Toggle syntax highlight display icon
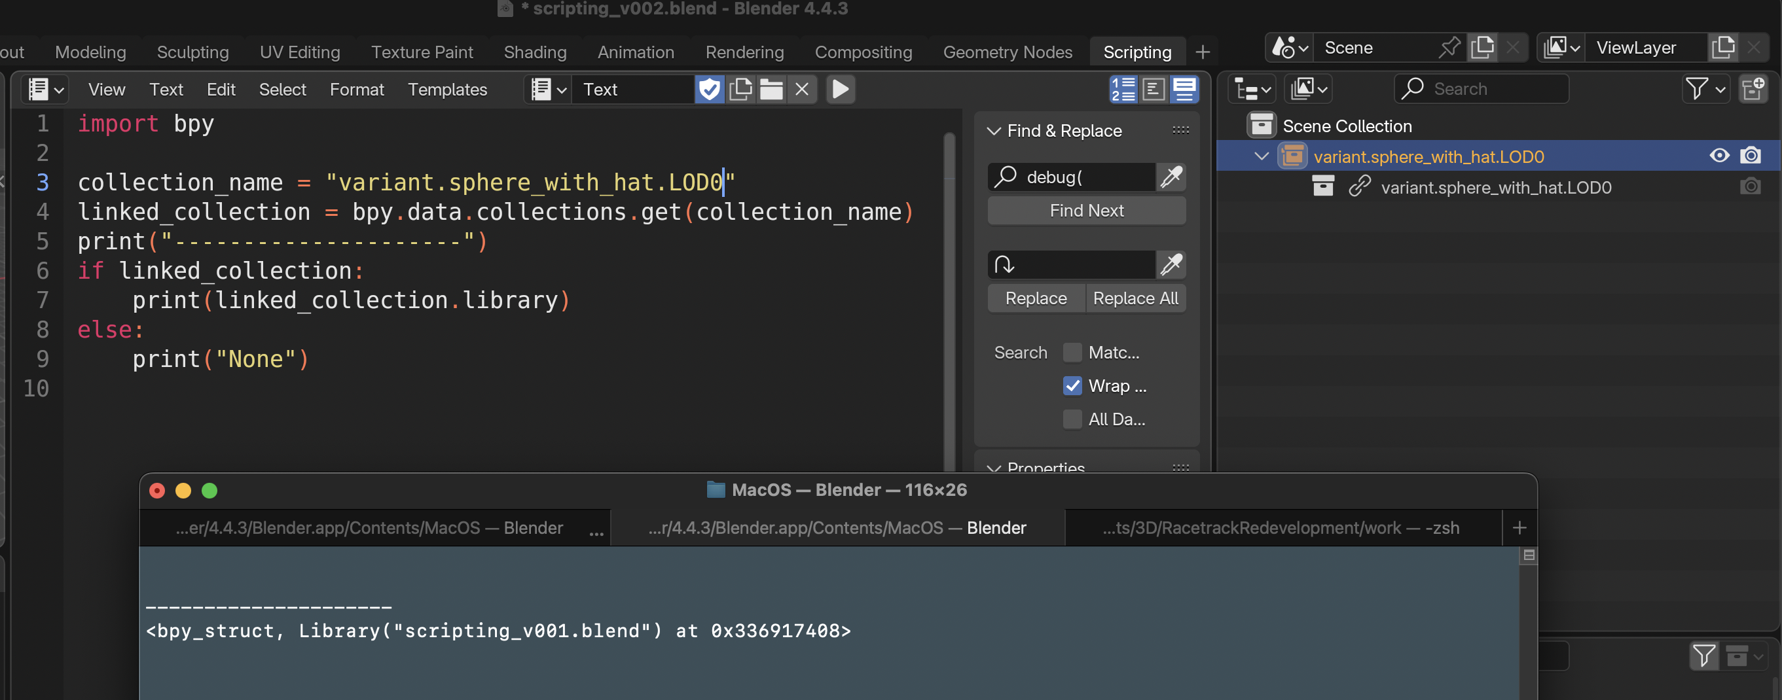The width and height of the screenshot is (1782, 700). pyautogui.click(x=1184, y=89)
